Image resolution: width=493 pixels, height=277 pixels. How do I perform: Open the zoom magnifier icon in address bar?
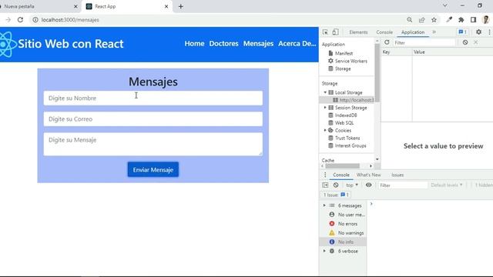coord(409,20)
